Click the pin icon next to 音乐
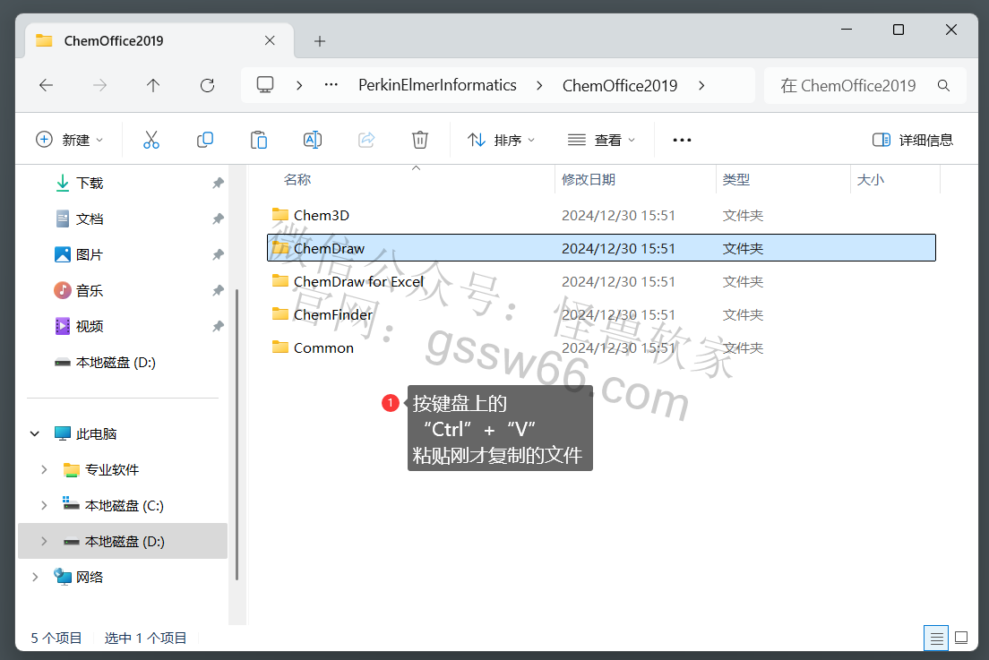989x660 pixels. (x=218, y=291)
